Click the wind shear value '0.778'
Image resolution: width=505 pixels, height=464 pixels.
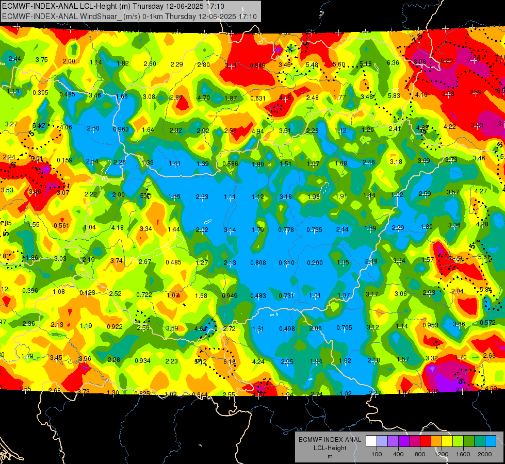click(286, 229)
